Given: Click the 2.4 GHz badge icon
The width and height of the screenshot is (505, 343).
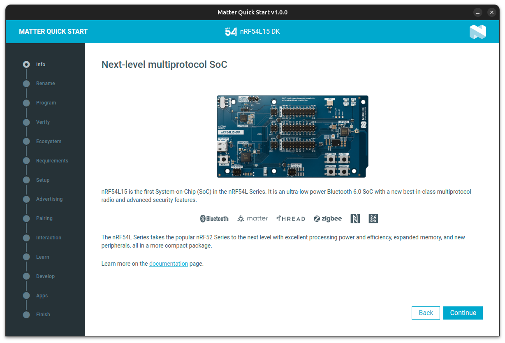Looking at the screenshot, I should click(x=373, y=219).
